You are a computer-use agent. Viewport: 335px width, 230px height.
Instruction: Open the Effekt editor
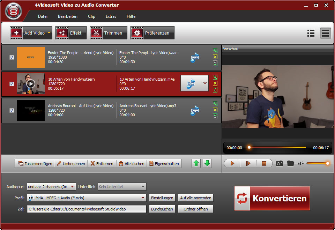(71, 33)
